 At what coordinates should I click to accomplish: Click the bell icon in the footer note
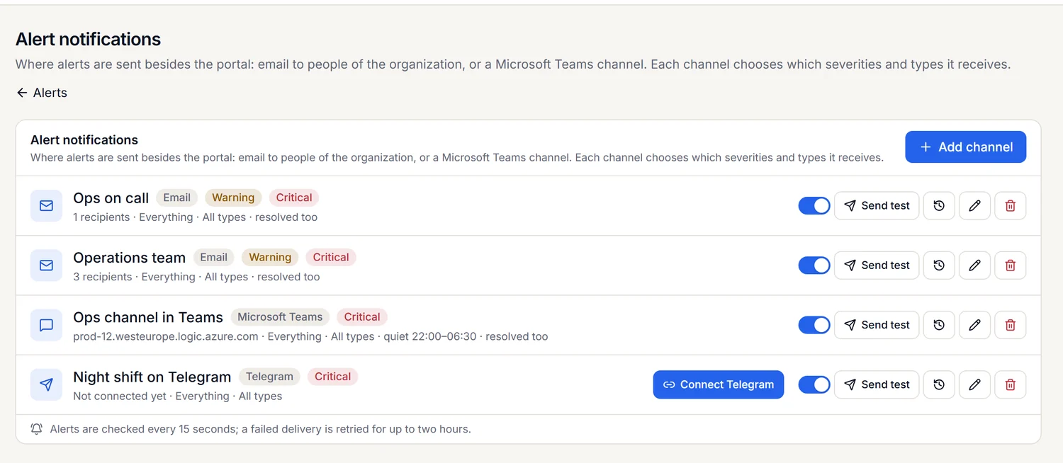36,429
